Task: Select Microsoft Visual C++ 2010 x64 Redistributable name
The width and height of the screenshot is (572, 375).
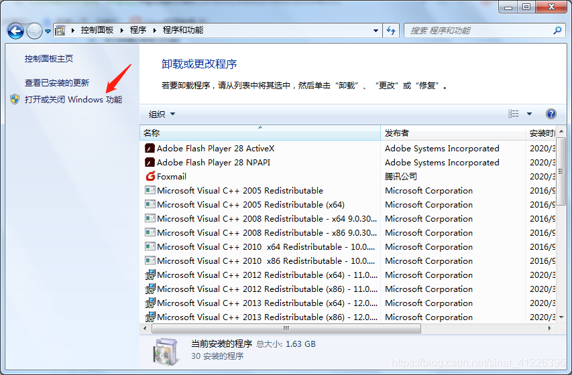Action: click(266, 247)
